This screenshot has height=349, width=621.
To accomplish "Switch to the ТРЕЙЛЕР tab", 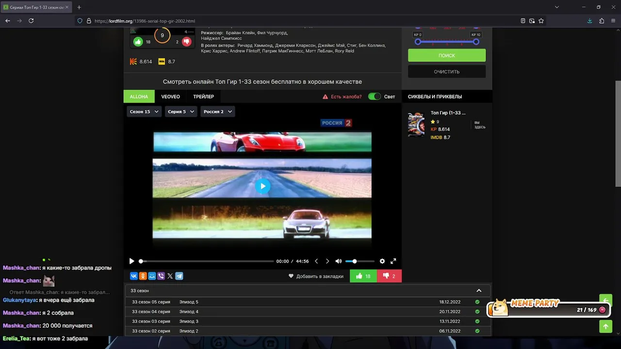I will coord(204,96).
